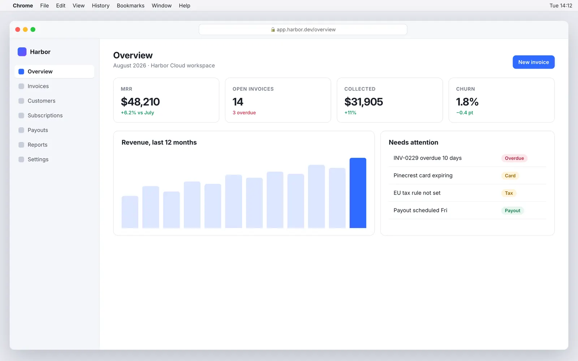Open Invoices via its sidebar icon
The width and height of the screenshot is (578, 361).
(21, 86)
